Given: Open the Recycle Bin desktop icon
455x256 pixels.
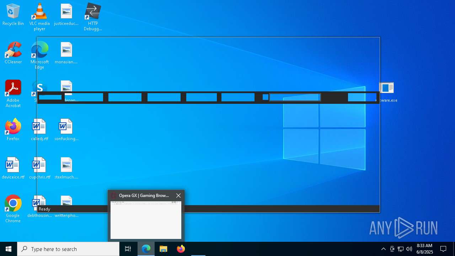Looking at the screenshot, I should click(x=13, y=15).
